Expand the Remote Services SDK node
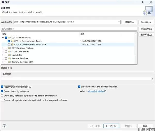The width and height of the screenshot is (155, 131). [x=3, y=62]
